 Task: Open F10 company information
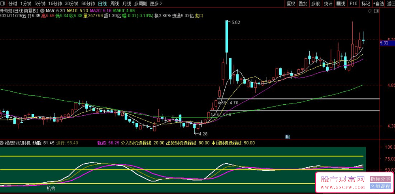[x=353, y=4]
